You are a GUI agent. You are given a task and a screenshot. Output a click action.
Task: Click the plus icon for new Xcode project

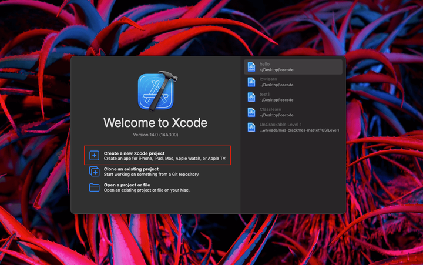click(x=94, y=156)
